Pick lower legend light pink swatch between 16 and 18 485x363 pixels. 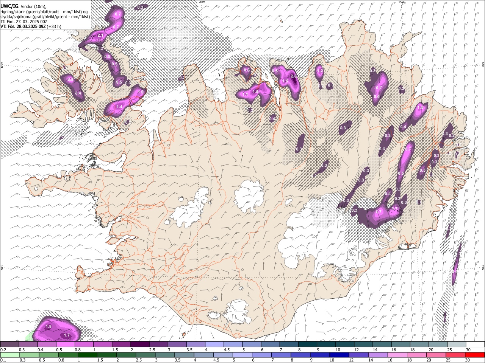coord(398,355)
